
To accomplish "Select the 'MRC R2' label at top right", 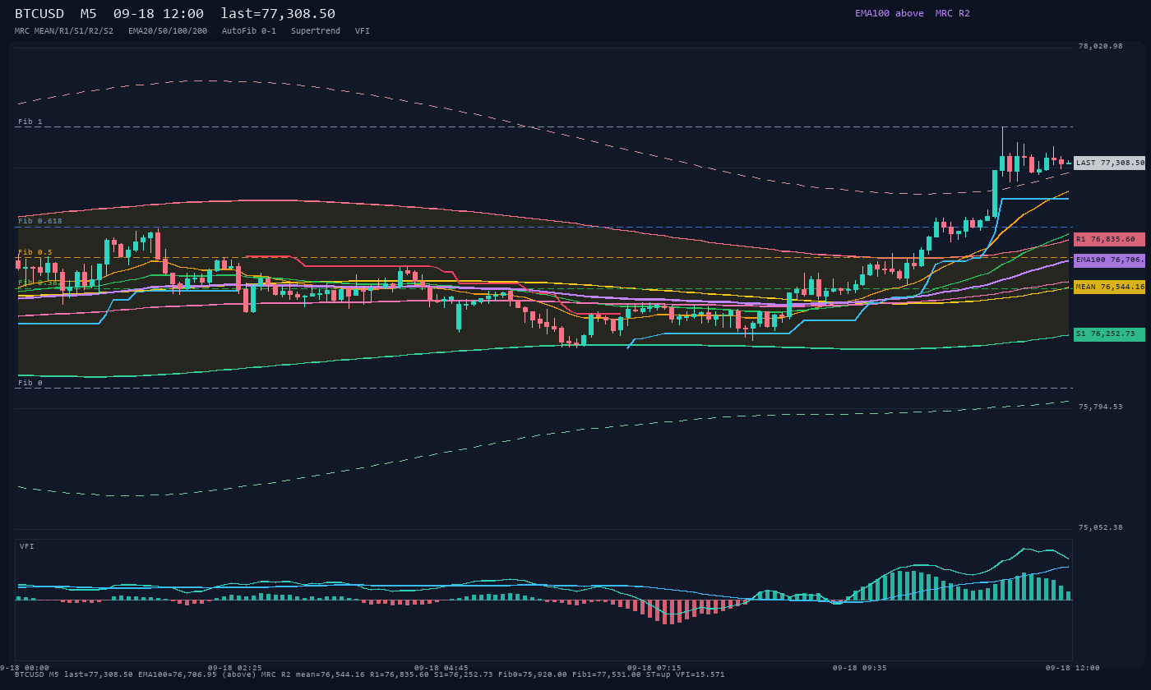I will click(953, 13).
